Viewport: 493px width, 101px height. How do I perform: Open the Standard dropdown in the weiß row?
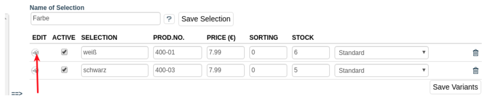pos(381,53)
